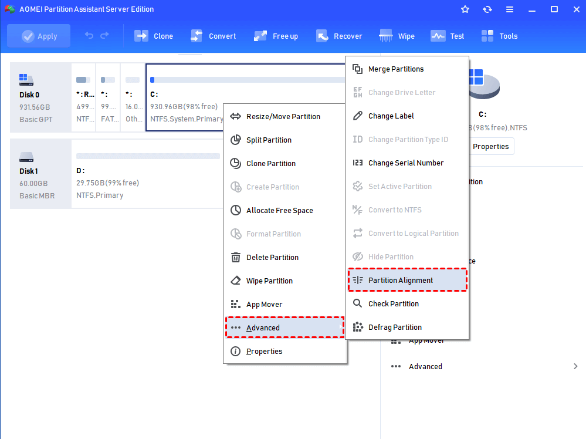Viewport: 586px width, 439px height.
Task: Expand Advanced in the right side panel
Action: (484, 366)
